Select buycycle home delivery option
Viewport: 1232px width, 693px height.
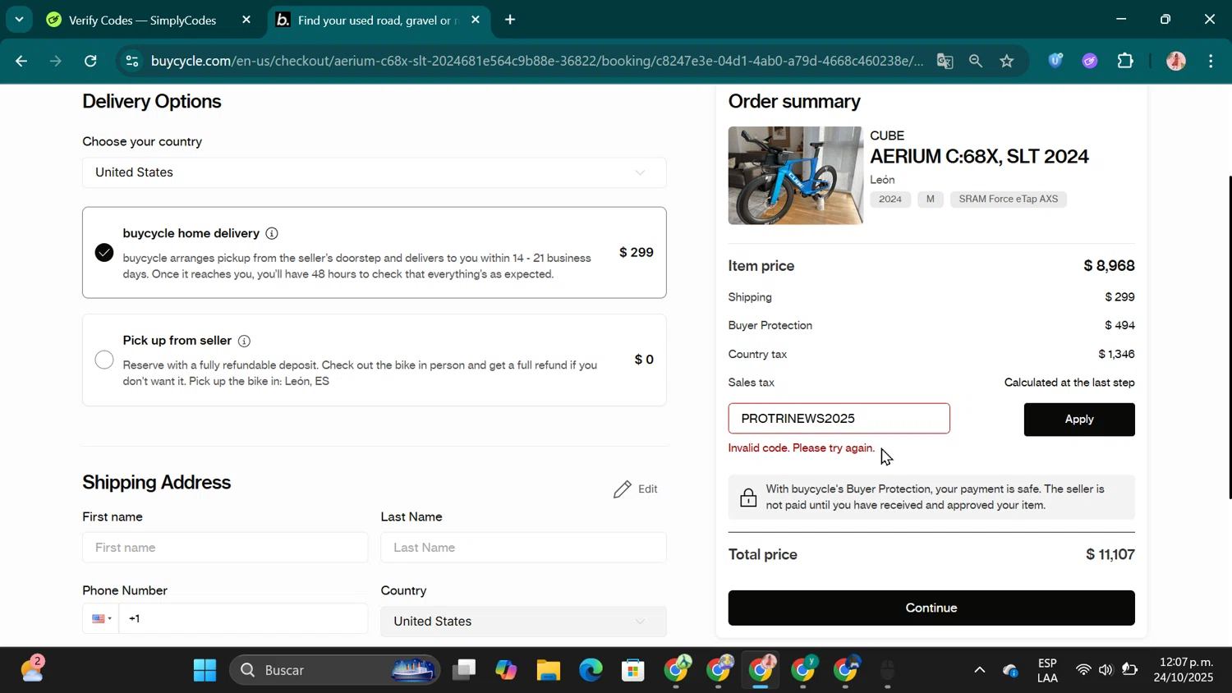104,253
